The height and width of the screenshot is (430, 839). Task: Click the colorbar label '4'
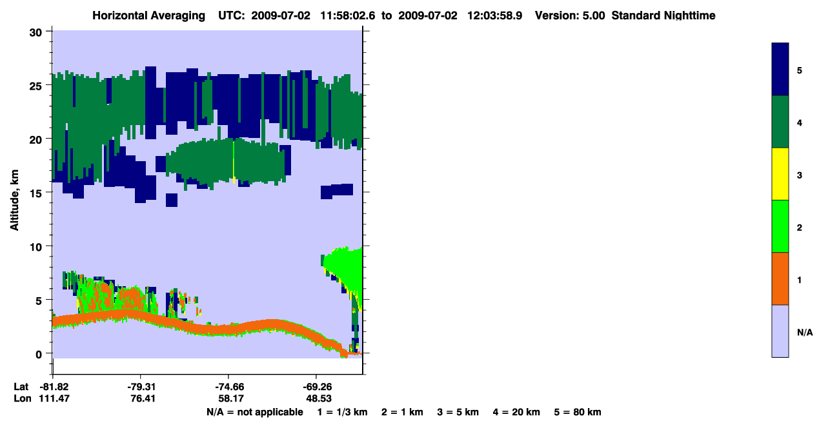800,122
